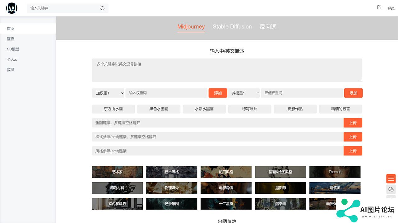Open the orange floating menu icon
398x223 pixels.
(x=391, y=179)
